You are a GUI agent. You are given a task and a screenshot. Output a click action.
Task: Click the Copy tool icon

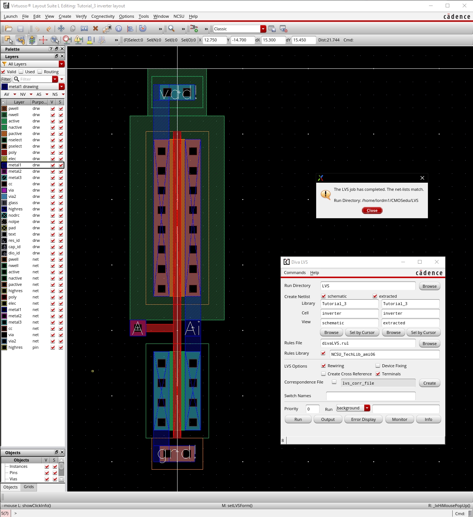(x=73, y=29)
